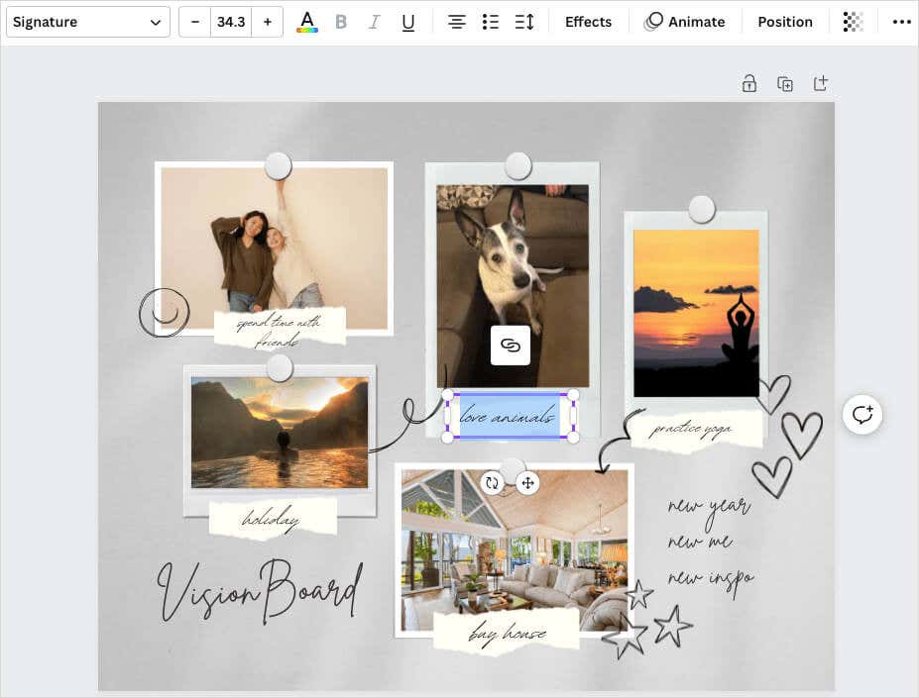
Task: Open the transparency checkerboard control
Action: [x=852, y=22]
